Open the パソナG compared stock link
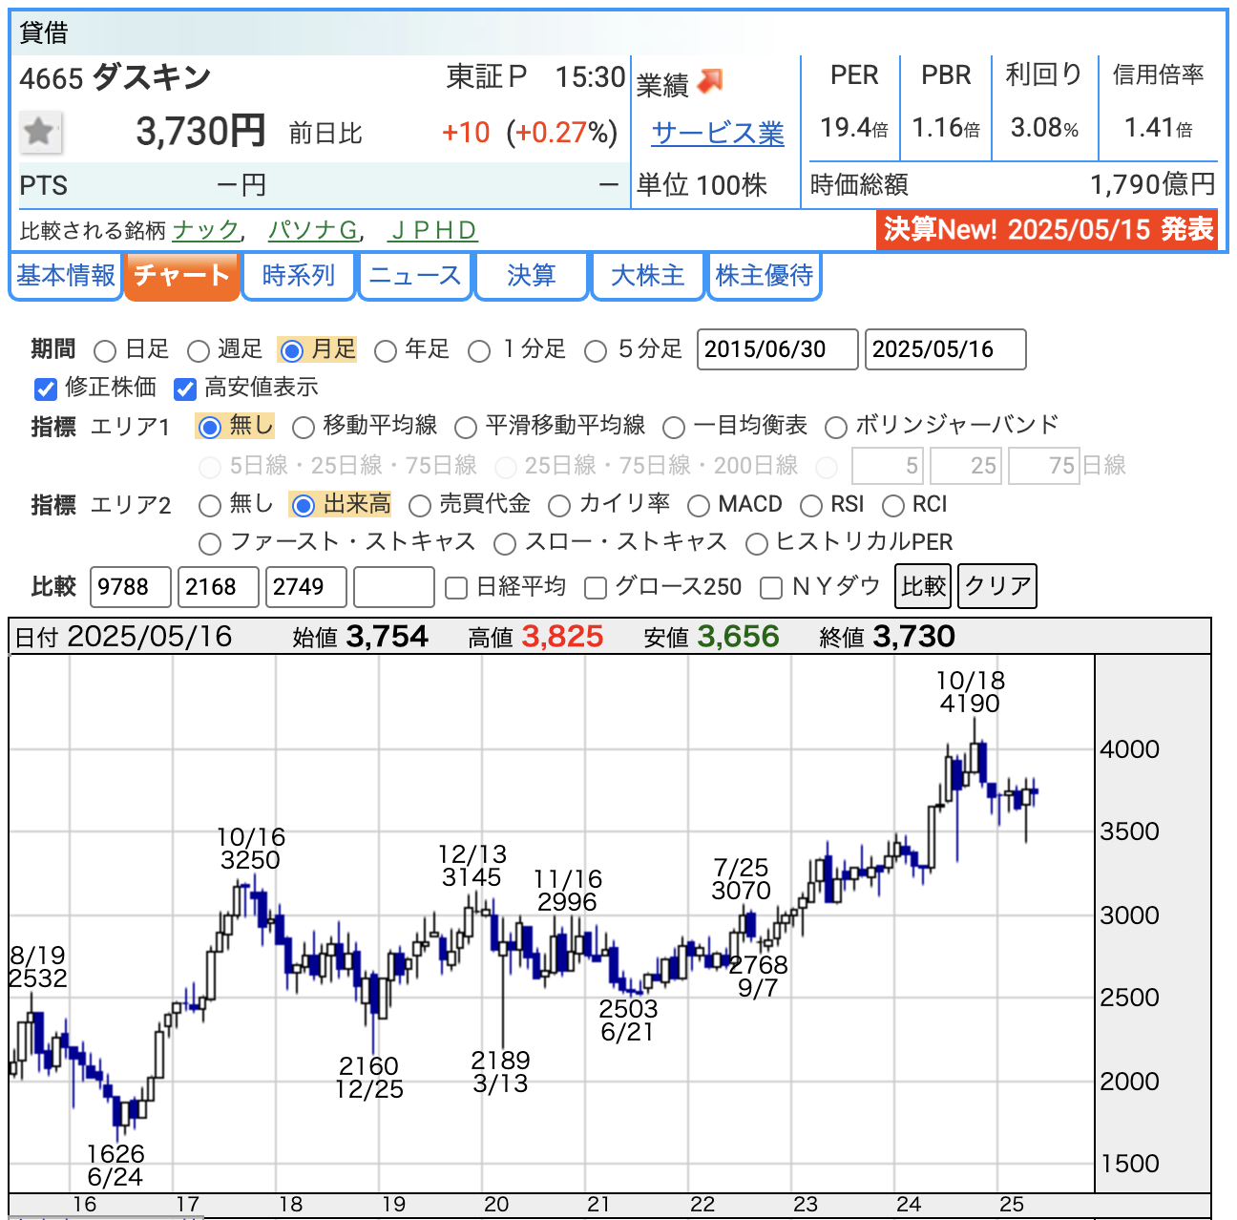Viewport: 1237px width, 1220px height. (x=312, y=230)
